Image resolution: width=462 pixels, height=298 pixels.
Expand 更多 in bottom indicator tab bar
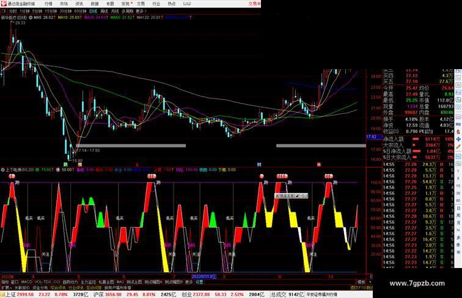pos(189,282)
